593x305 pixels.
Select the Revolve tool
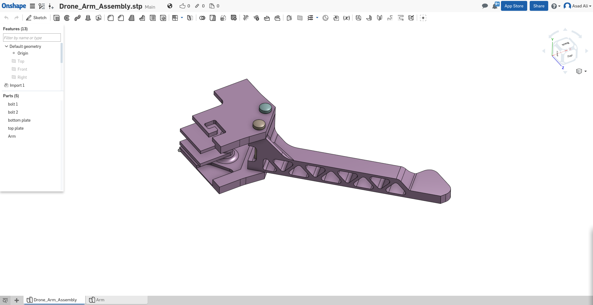[67, 18]
